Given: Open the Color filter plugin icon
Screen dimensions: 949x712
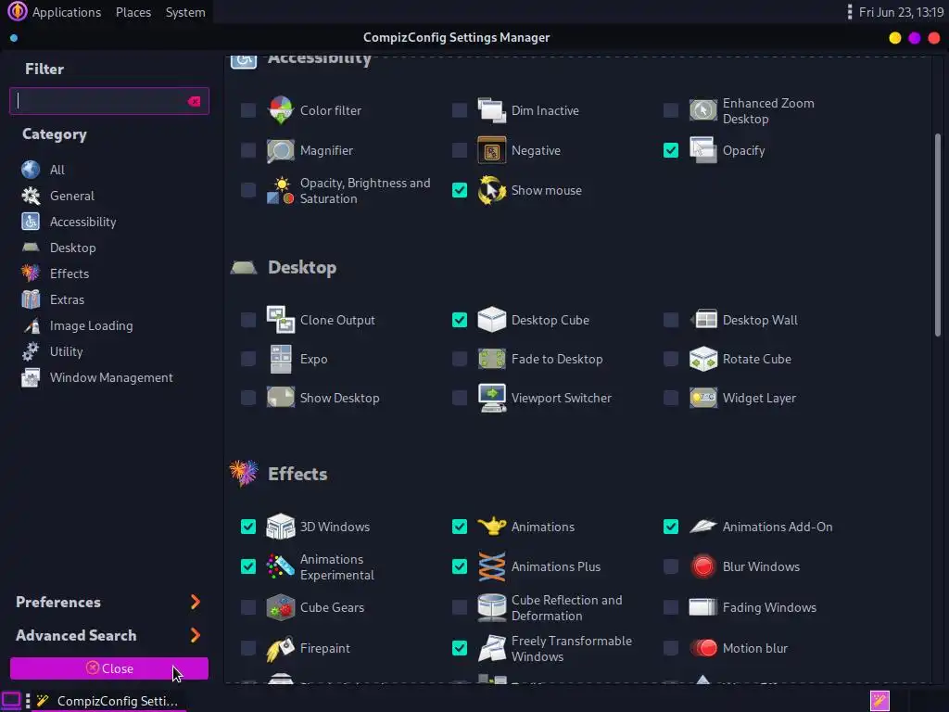Looking at the screenshot, I should pos(280,110).
